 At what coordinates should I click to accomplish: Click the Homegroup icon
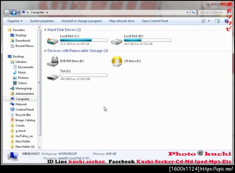pos(12,88)
